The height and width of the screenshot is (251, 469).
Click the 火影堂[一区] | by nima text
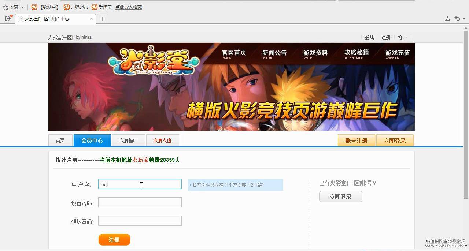click(x=70, y=37)
